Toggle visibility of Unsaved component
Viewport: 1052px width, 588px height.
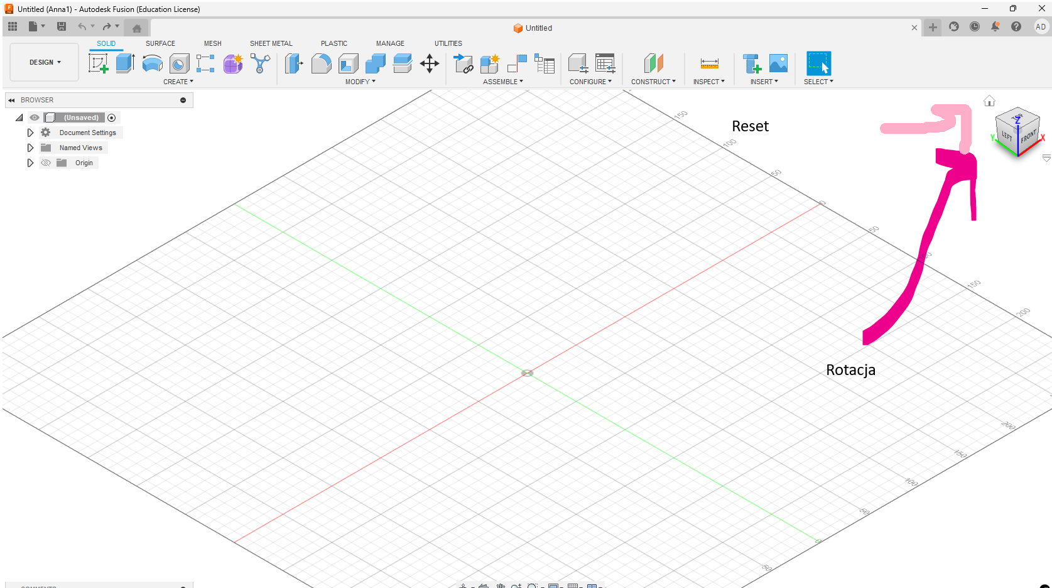[x=35, y=117]
